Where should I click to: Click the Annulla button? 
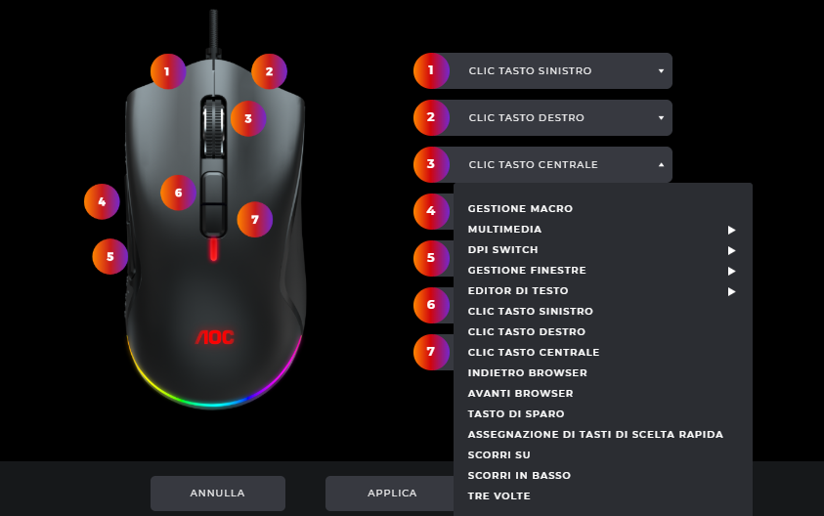218,493
